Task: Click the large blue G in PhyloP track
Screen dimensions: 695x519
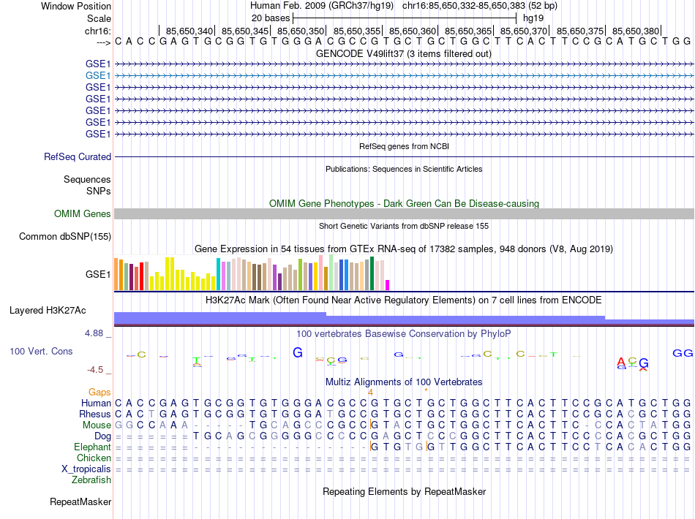Action: point(298,352)
